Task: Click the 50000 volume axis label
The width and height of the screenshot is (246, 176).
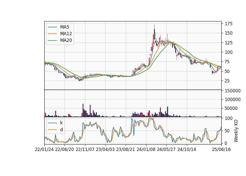Action: coord(231,108)
